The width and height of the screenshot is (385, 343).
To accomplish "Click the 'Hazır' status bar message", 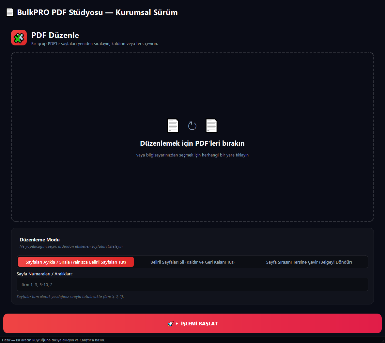I will [54, 340].
